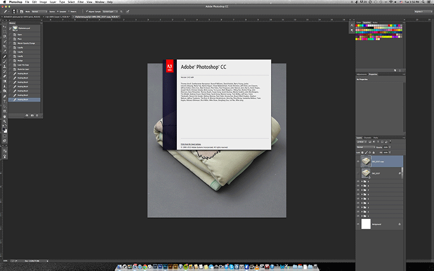Select the Sampled source radio button
This screenshot has width=434, height=271.
tap(59, 11)
